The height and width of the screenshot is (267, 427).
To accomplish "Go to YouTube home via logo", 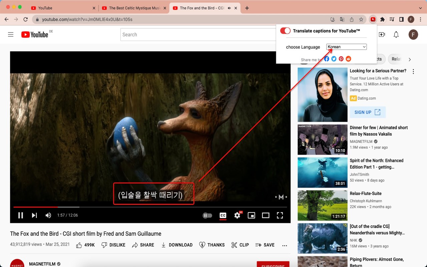I will [x=35, y=34].
